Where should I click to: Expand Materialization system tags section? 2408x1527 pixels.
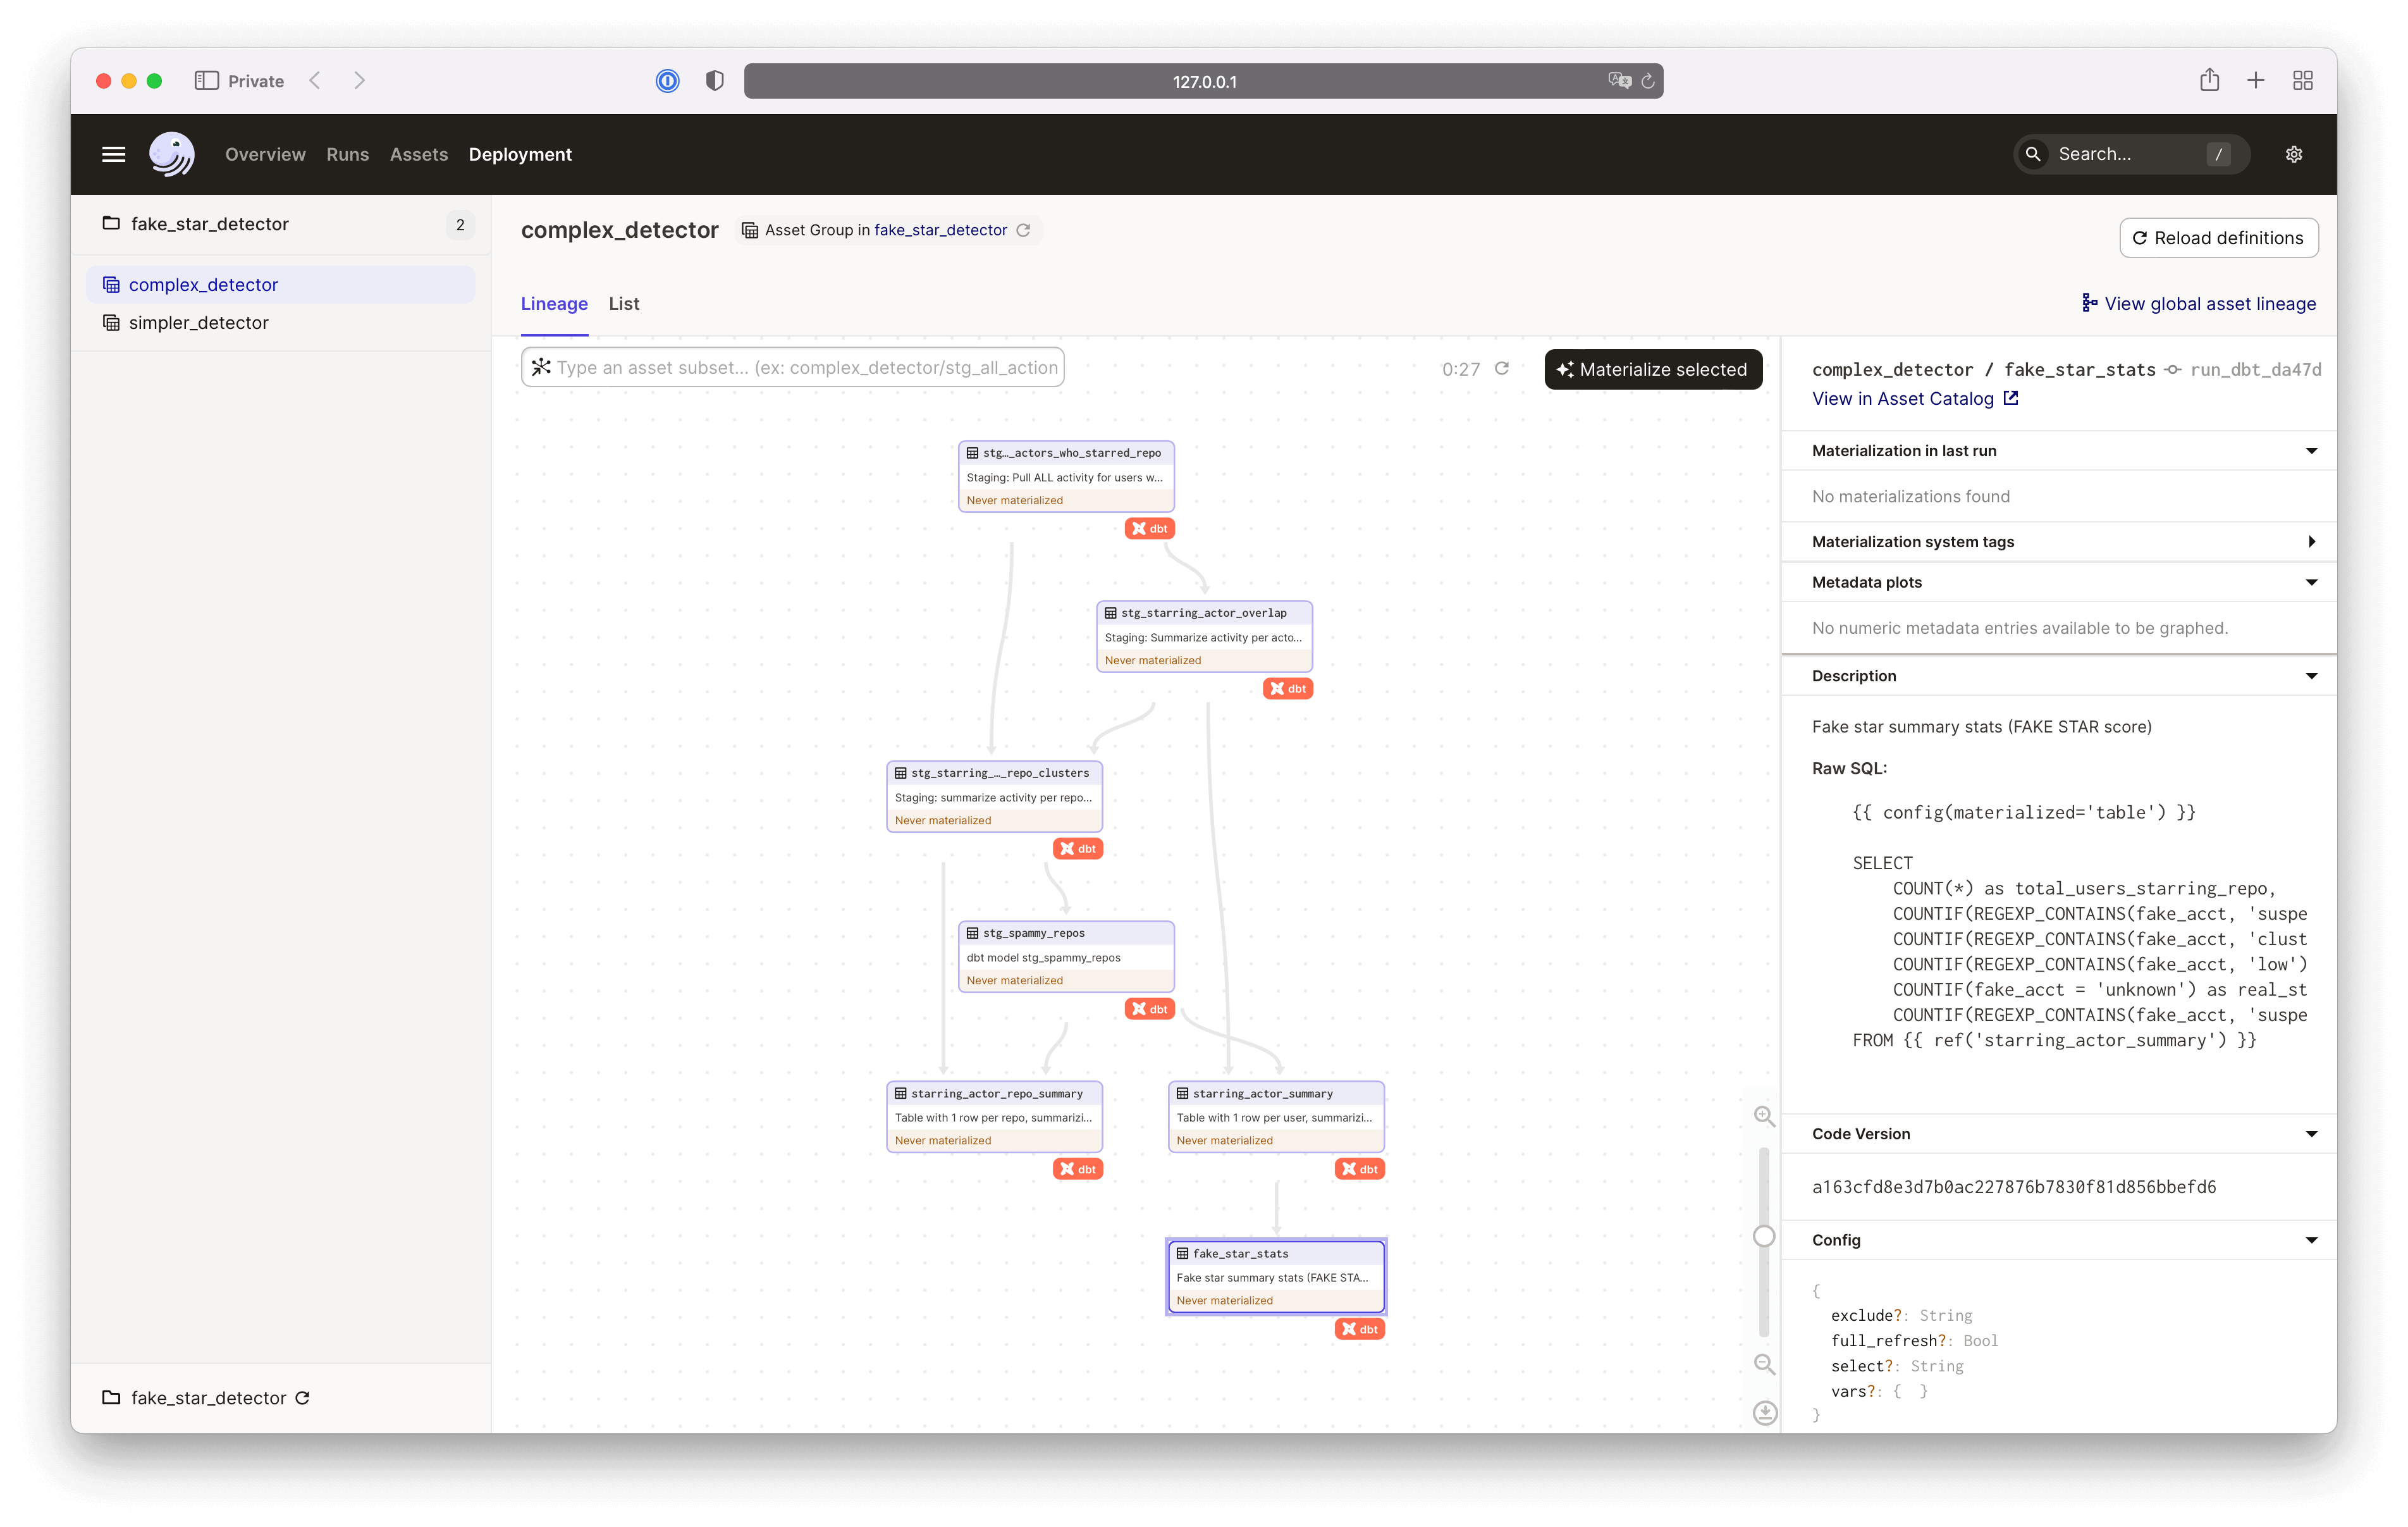click(x=2311, y=541)
